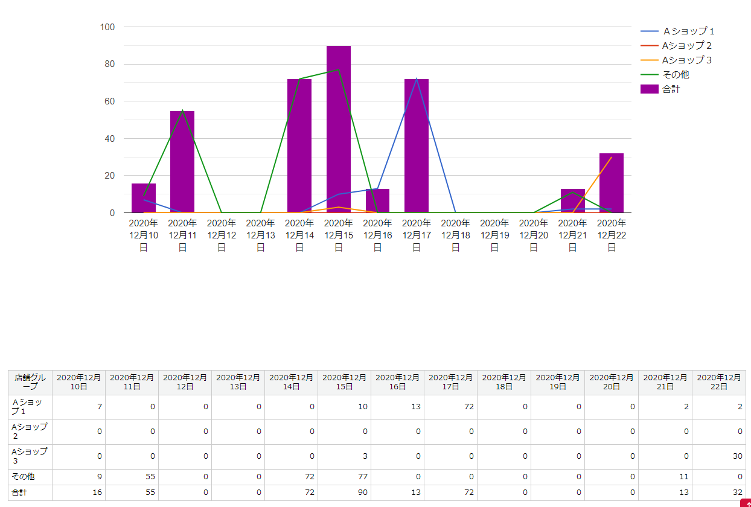Viewport: 751px width, 507px height.
Task: Click the x-axis label 2020年12月18日
Action: click(x=456, y=235)
